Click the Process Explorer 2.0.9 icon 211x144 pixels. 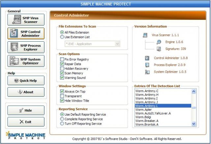click(x=147, y=65)
